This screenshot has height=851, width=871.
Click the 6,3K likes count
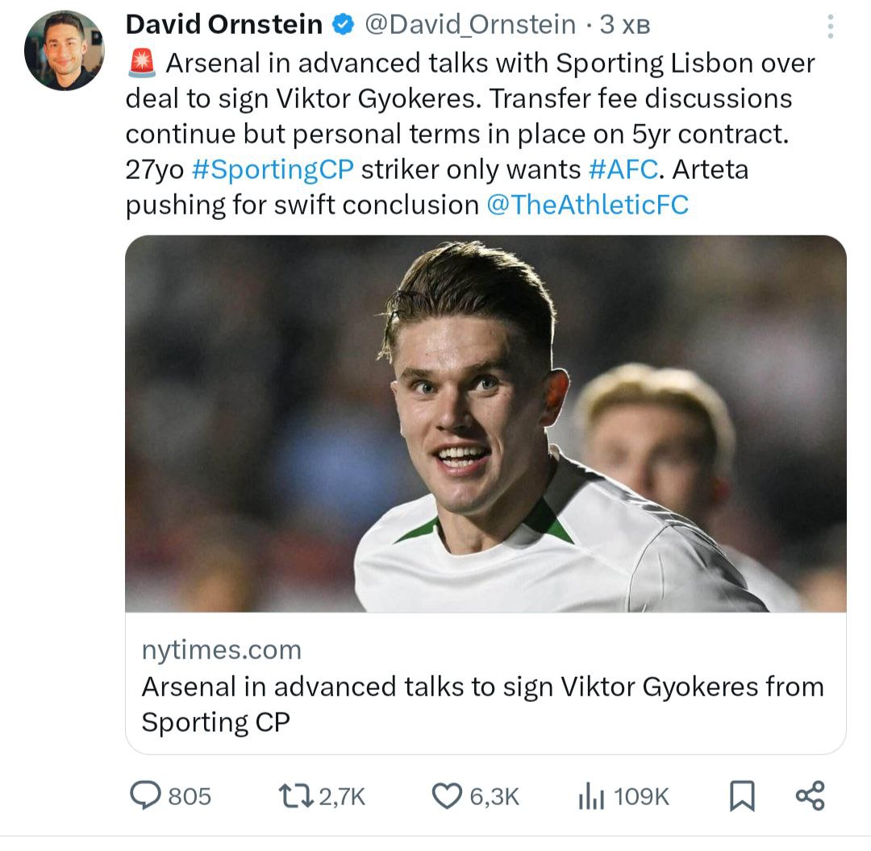coord(494,796)
